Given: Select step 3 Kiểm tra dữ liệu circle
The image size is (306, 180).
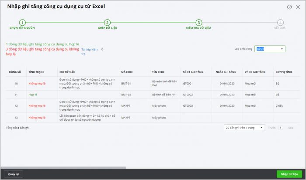Looking at the screenshot, I should pos(198,22).
